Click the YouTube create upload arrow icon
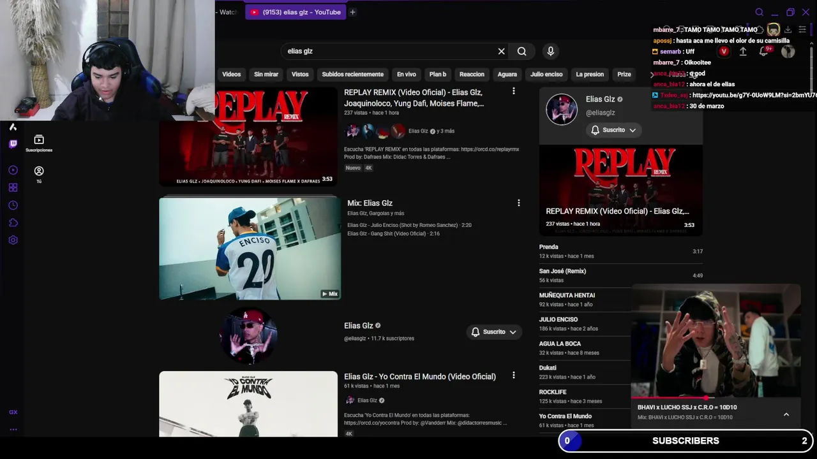This screenshot has width=817, height=459. [x=743, y=52]
